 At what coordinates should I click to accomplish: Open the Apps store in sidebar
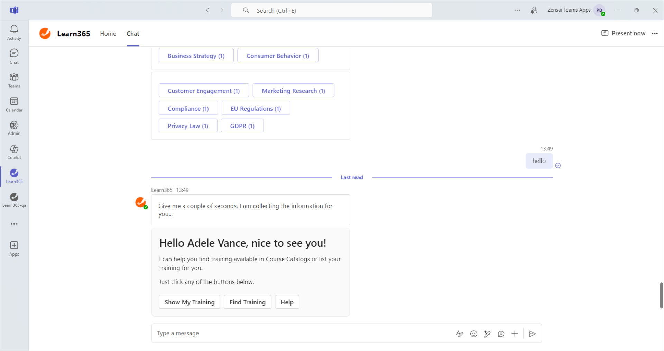pos(14,248)
